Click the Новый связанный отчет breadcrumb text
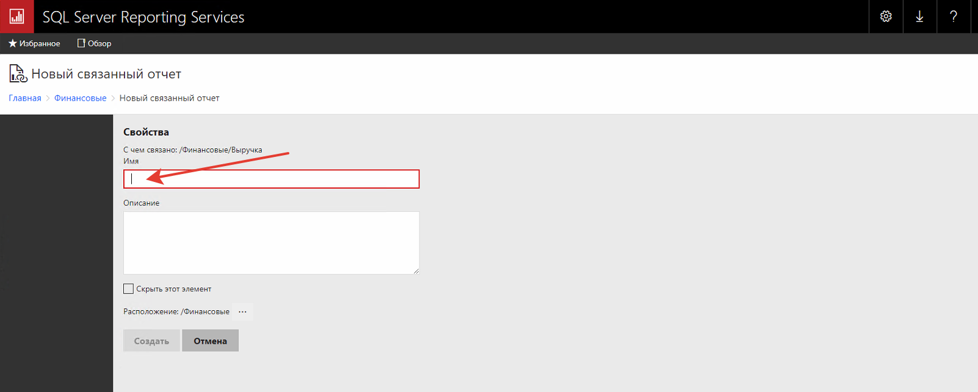This screenshot has width=978, height=392. [x=169, y=98]
